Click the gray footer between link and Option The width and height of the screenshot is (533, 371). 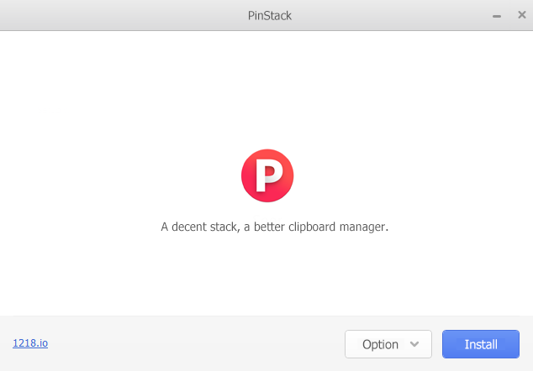pos(193,343)
